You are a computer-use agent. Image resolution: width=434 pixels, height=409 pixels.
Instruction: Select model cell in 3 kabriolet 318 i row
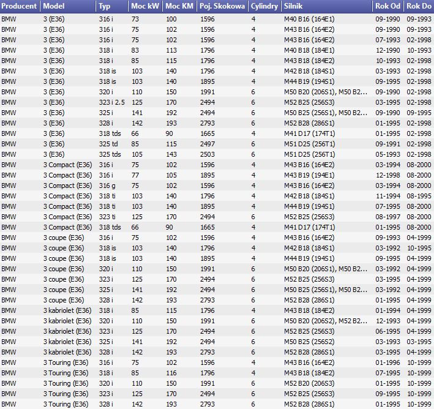coord(67,310)
